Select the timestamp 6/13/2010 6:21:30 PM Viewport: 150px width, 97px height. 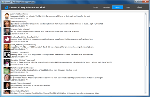point(19,88)
